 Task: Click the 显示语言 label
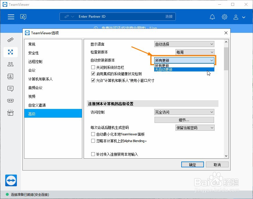[97, 44]
